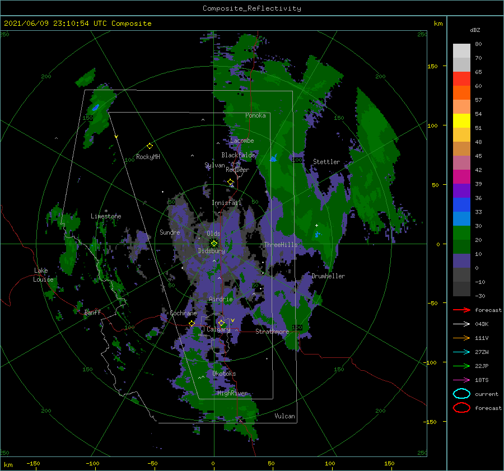
Task: Select the yellow diamond marker below RedDeer
Action: 231,182
